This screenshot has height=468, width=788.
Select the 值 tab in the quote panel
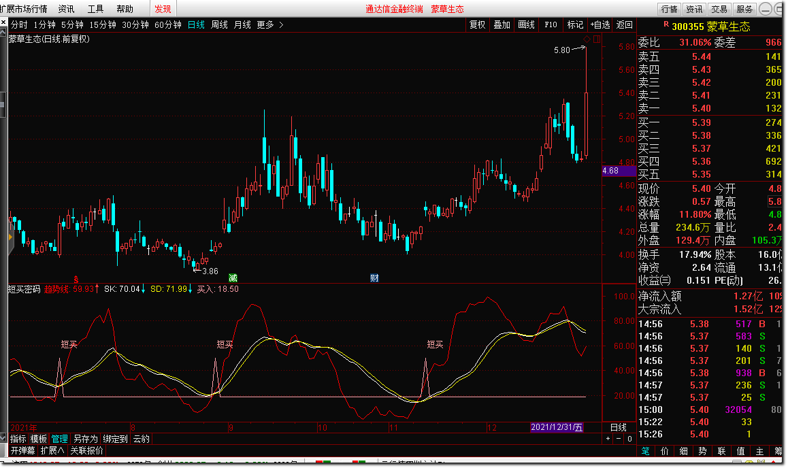pyautogui.click(x=741, y=451)
